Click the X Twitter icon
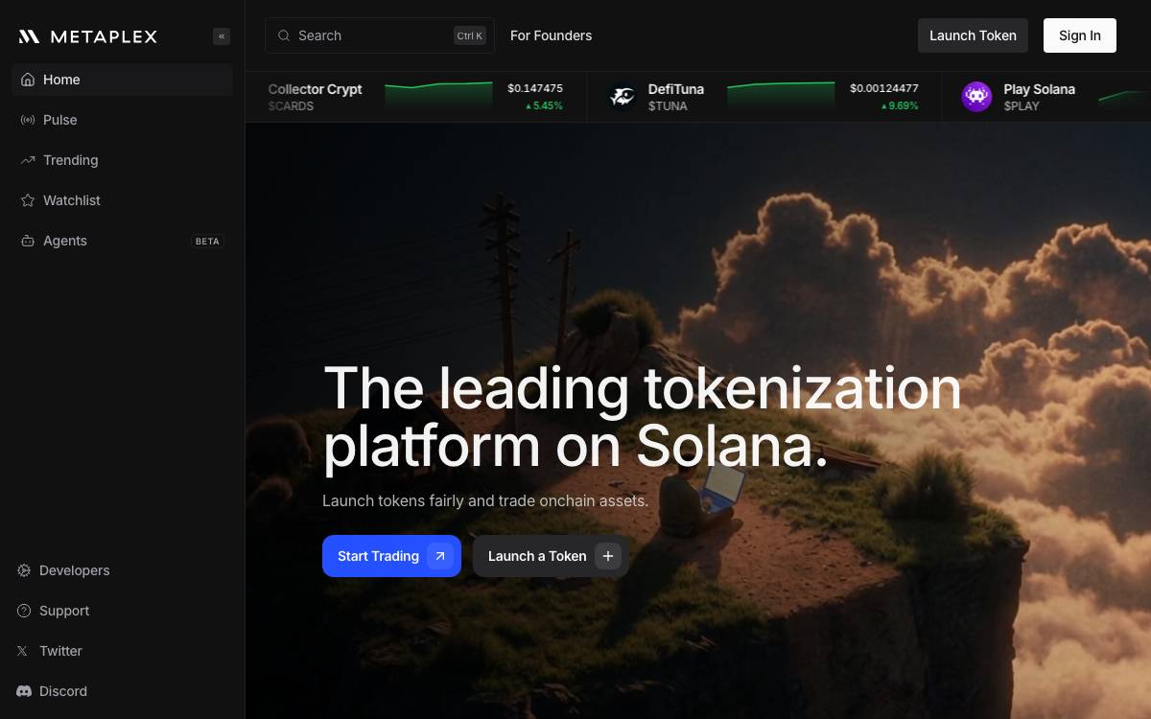This screenshot has height=719, width=1151. point(23,651)
